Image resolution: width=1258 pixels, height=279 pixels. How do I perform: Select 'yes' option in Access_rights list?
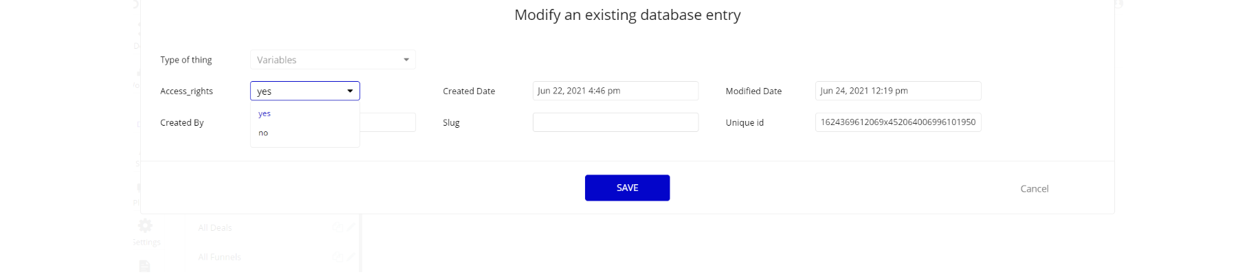(x=265, y=113)
